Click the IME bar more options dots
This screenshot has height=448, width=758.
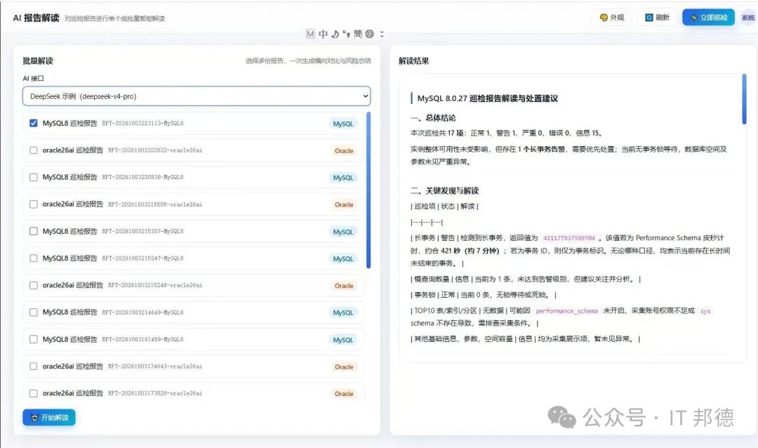coord(382,34)
